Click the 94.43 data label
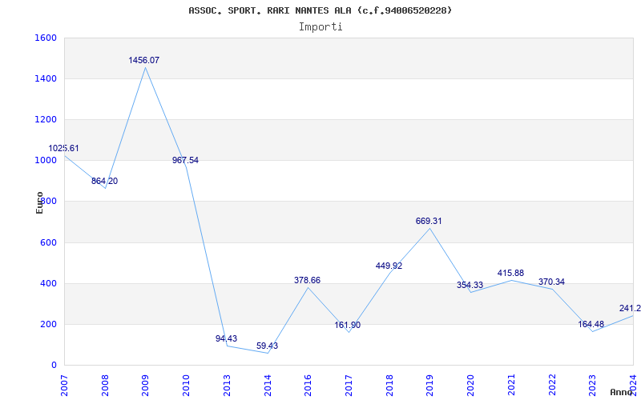This screenshot has width=641, height=400. [x=227, y=338]
